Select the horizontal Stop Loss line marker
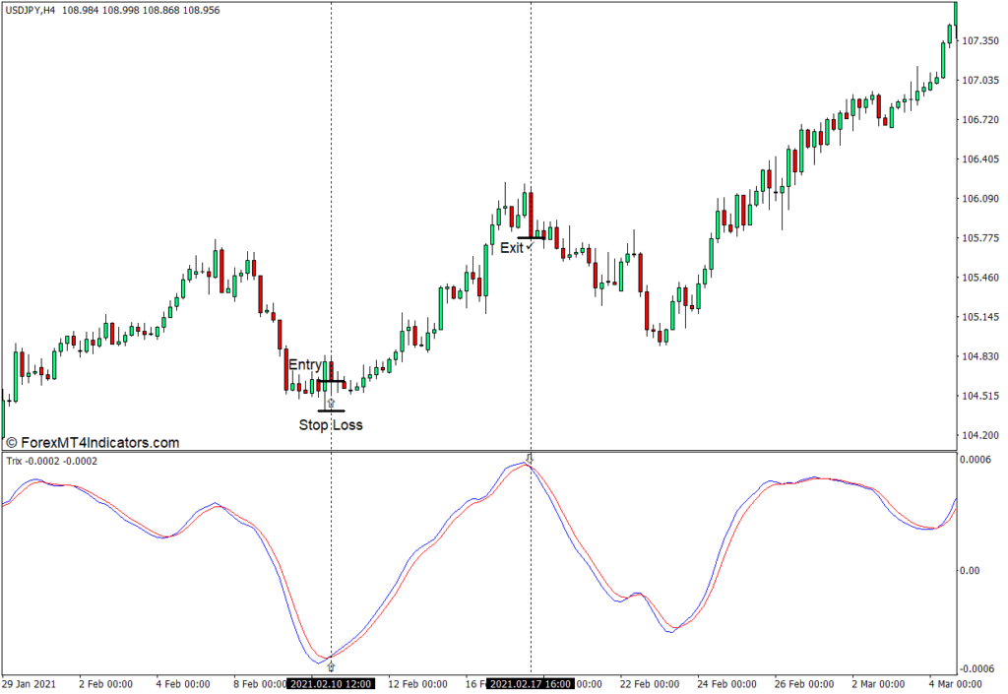 pyautogui.click(x=331, y=411)
